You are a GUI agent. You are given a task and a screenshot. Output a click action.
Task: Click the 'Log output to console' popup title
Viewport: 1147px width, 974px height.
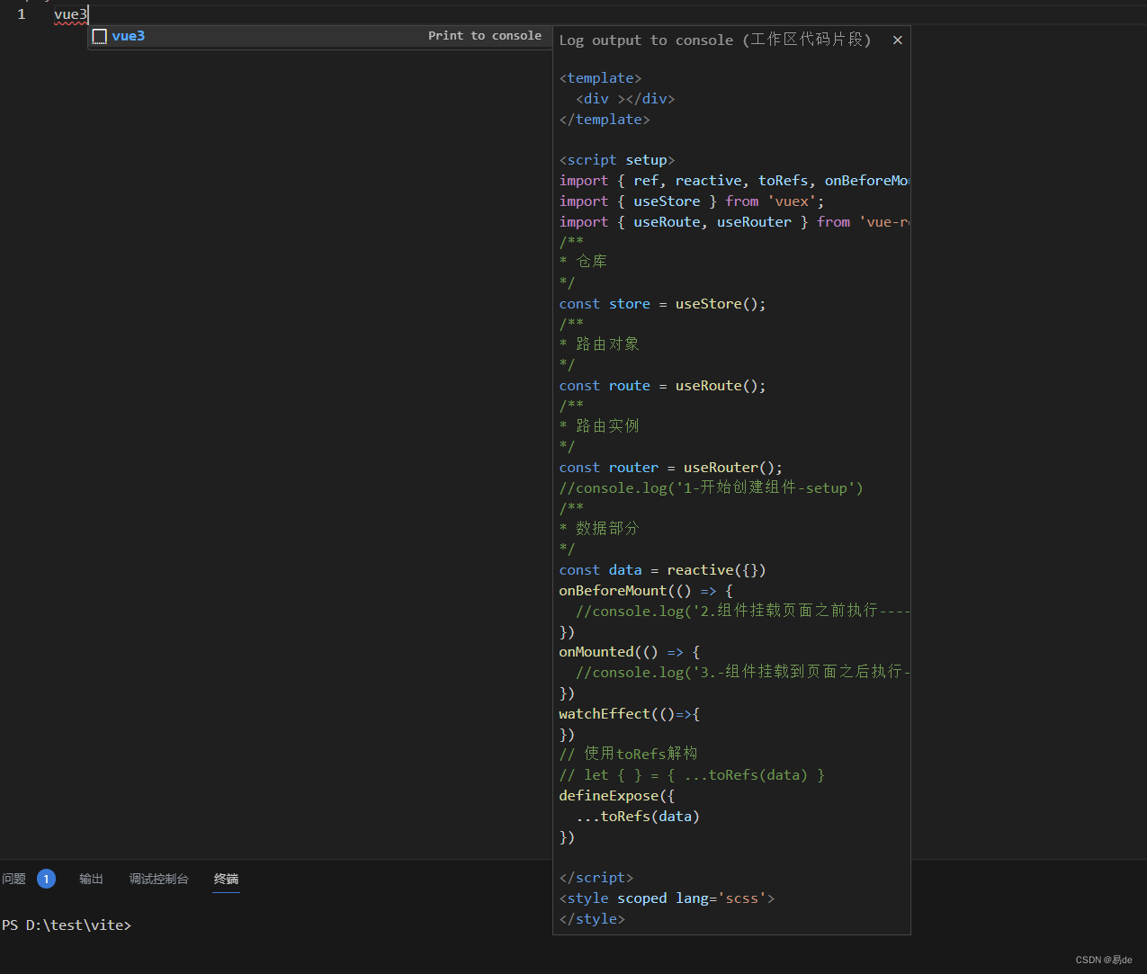715,40
